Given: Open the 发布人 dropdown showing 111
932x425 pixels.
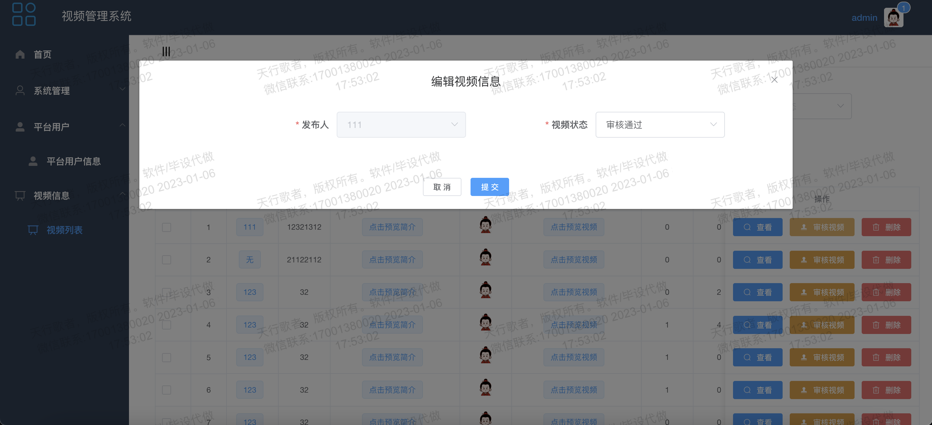Looking at the screenshot, I should [x=401, y=125].
